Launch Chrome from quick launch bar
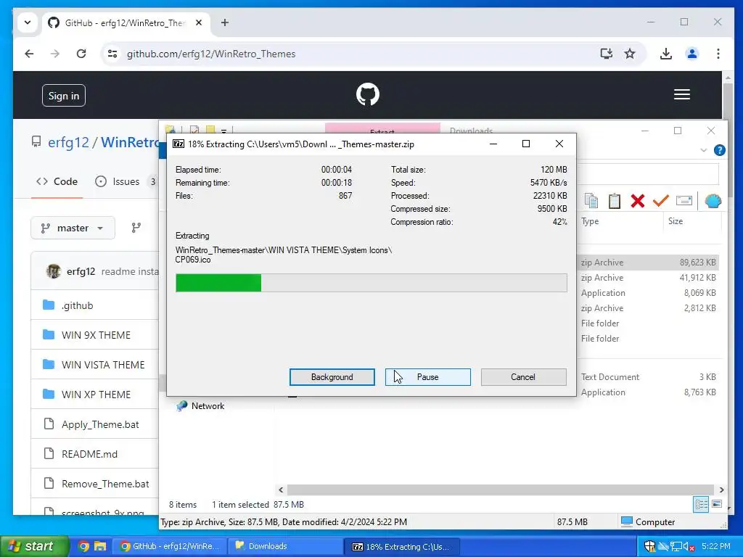This screenshot has height=557, width=743. (83, 546)
